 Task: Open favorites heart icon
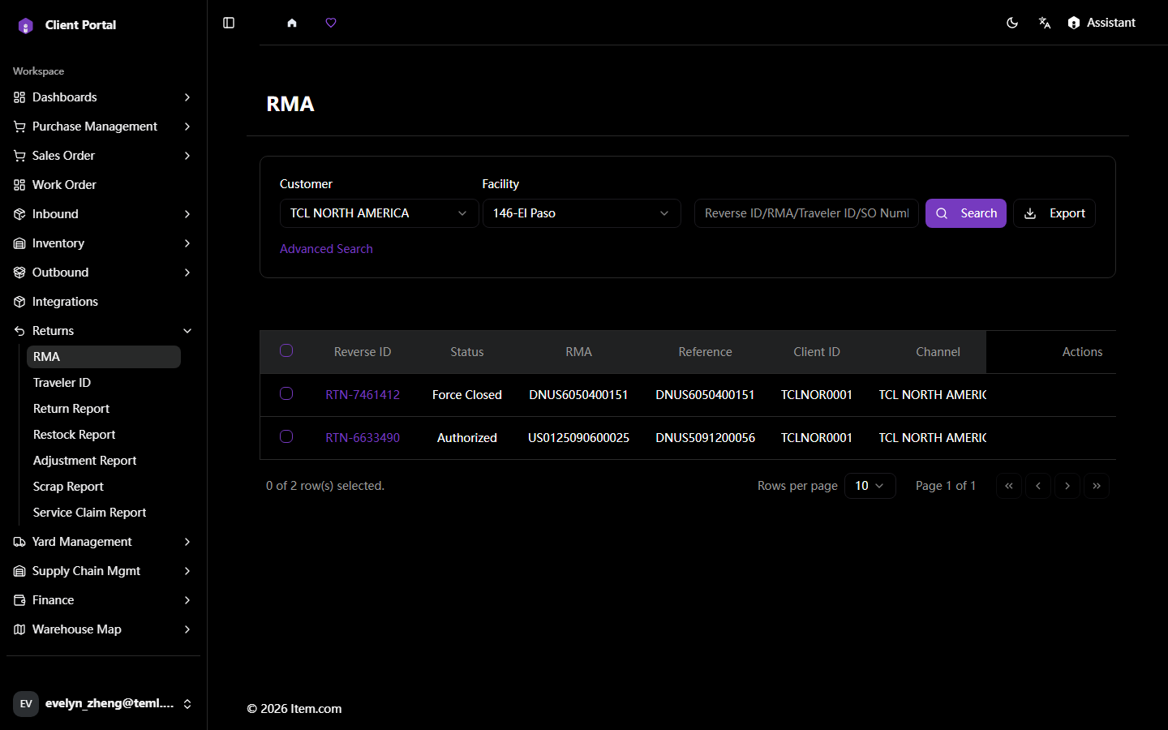click(331, 23)
